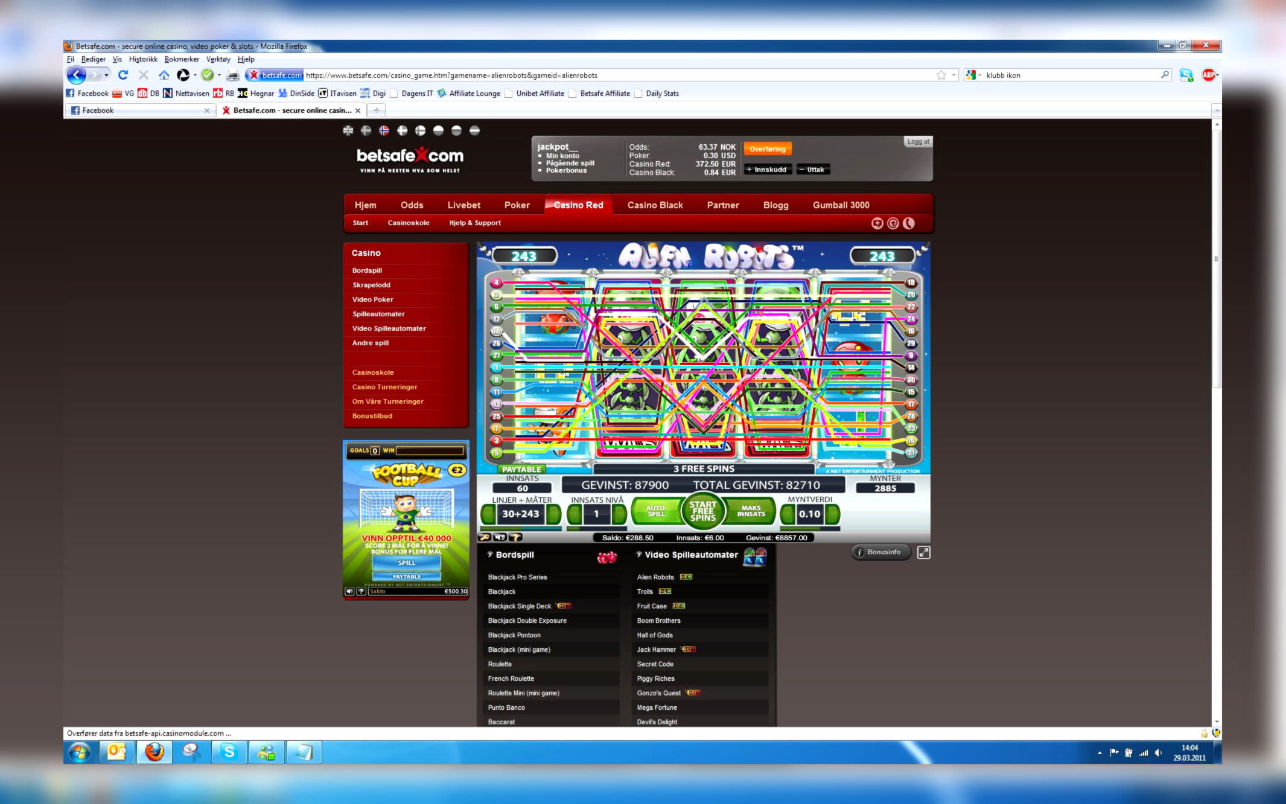Open volume control in system tray
Image resolution: width=1286 pixels, height=804 pixels.
point(1158,753)
